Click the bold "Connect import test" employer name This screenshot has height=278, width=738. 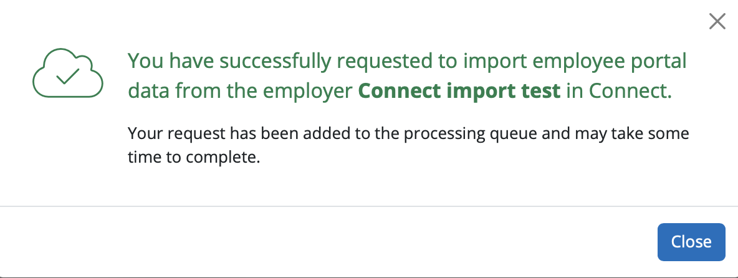click(460, 91)
